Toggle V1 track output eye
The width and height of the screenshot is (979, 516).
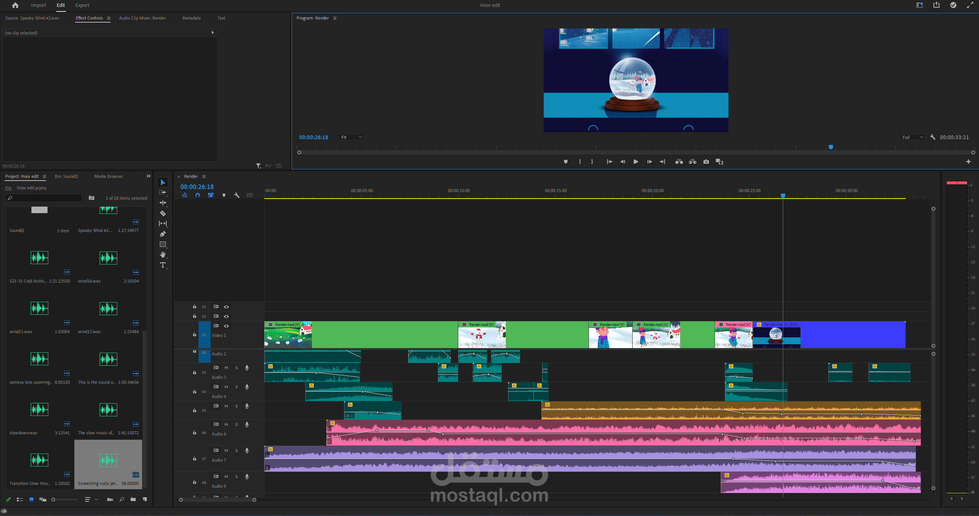click(226, 326)
